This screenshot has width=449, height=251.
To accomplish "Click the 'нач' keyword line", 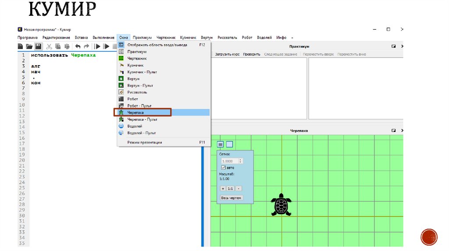I will click(x=36, y=72).
